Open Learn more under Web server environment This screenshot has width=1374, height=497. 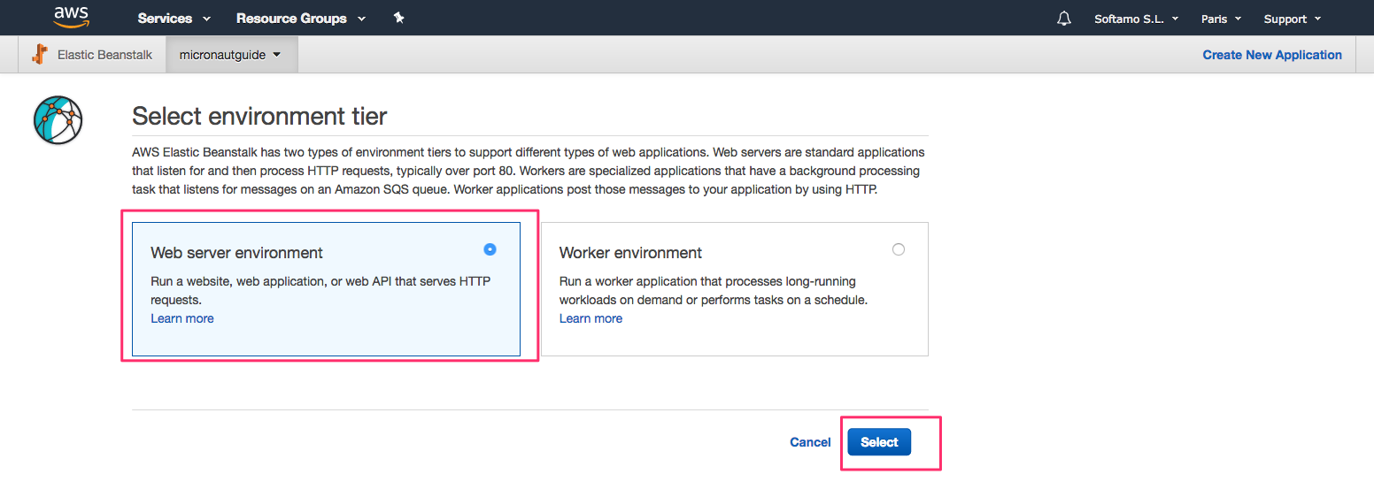[x=182, y=318]
